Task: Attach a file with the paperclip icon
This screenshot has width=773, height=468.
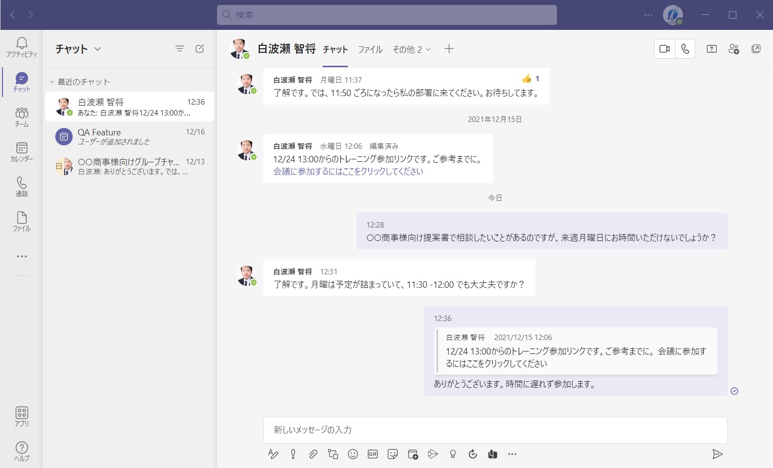Action: coord(313,454)
